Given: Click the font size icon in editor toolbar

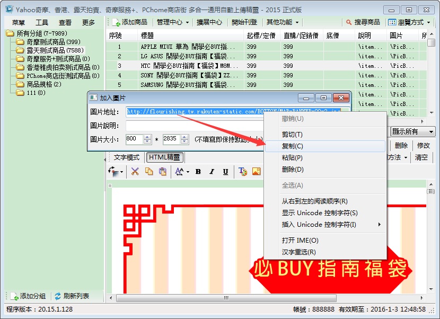Looking at the screenshot, I should click(179, 172).
